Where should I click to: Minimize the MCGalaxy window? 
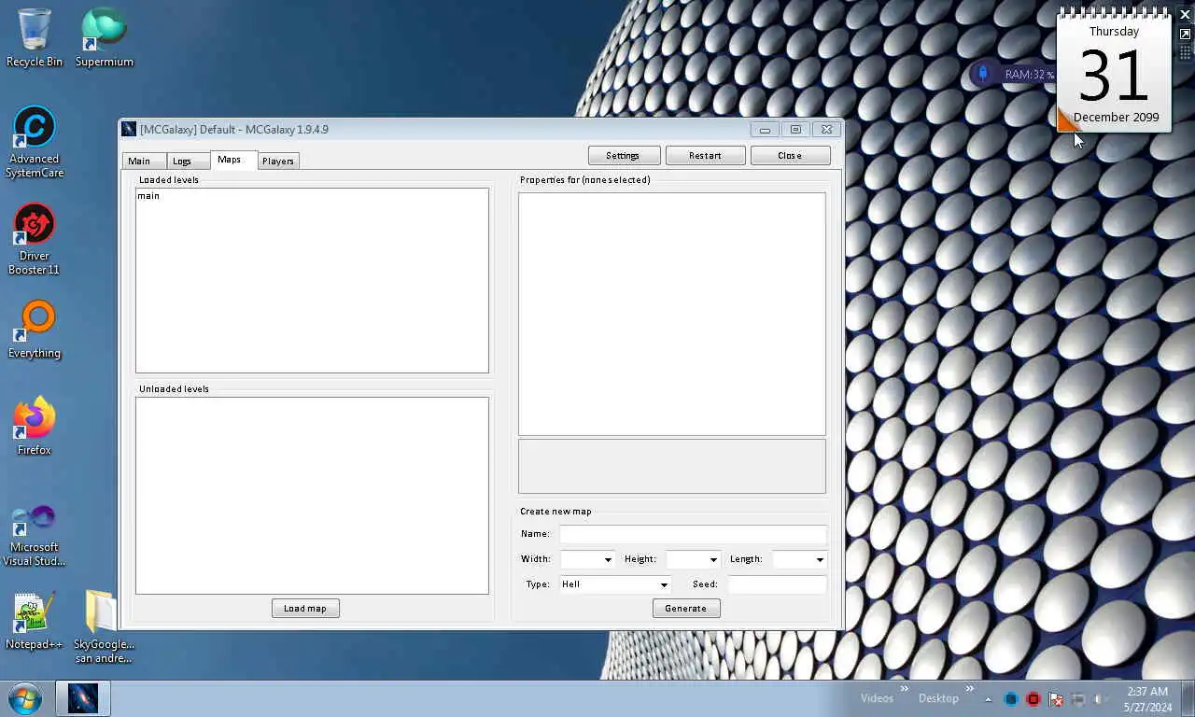[765, 130]
